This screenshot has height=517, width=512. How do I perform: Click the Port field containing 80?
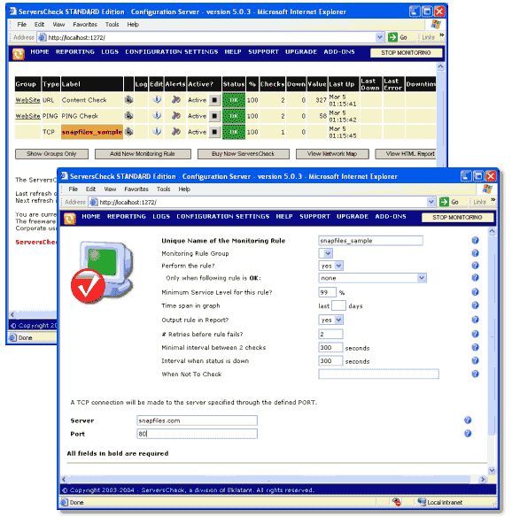[197, 434]
